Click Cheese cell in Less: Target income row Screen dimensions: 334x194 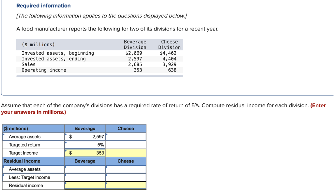click(126, 177)
